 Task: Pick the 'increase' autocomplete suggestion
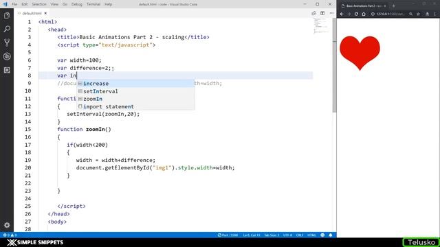pos(135,84)
